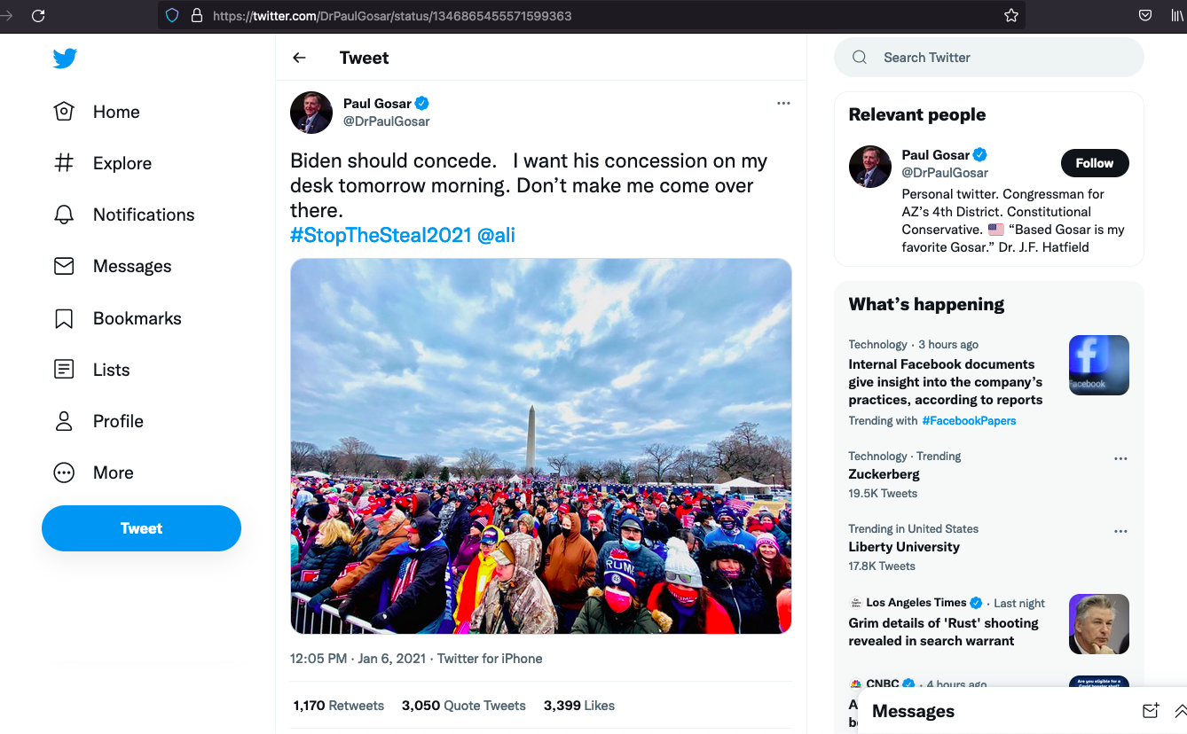
Task: Open the tweet's more options ellipsis
Action: click(x=783, y=103)
